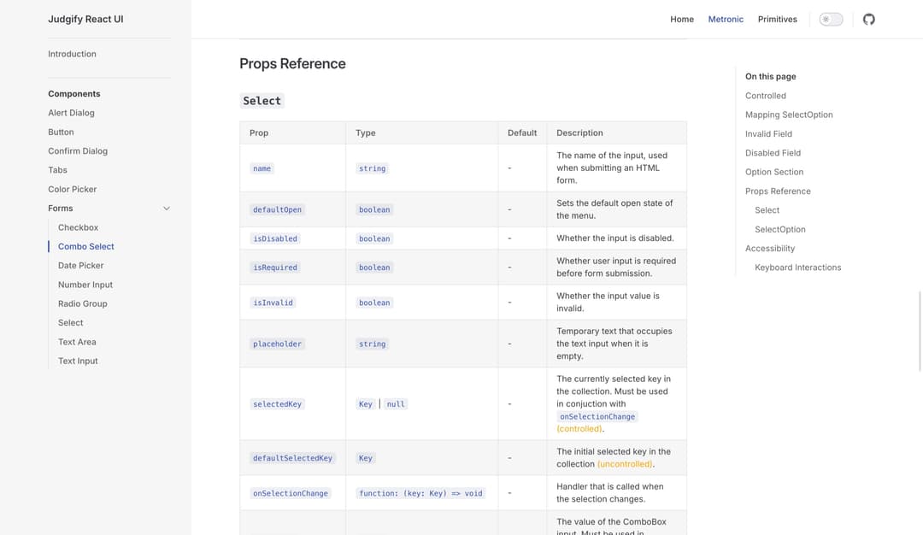Open Confirm Dialog component page
Image resolution: width=923 pixels, height=535 pixels.
pos(78,150)
